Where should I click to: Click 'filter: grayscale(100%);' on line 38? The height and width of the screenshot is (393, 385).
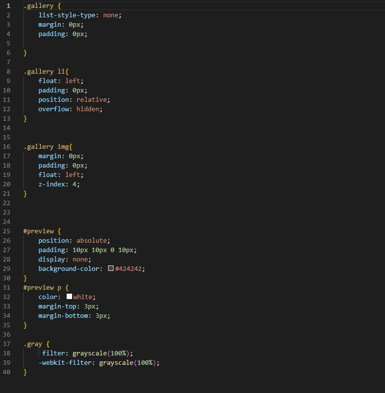tap(88, 353)
